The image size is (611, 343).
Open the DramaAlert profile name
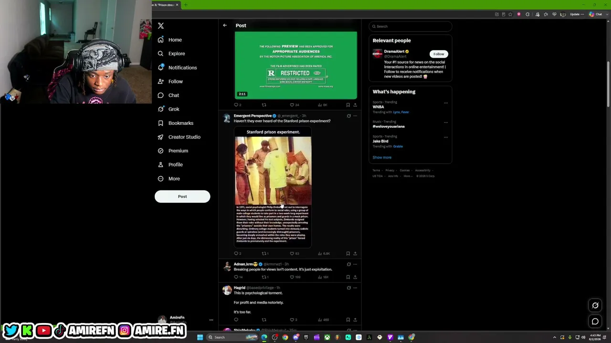point(394,51)
